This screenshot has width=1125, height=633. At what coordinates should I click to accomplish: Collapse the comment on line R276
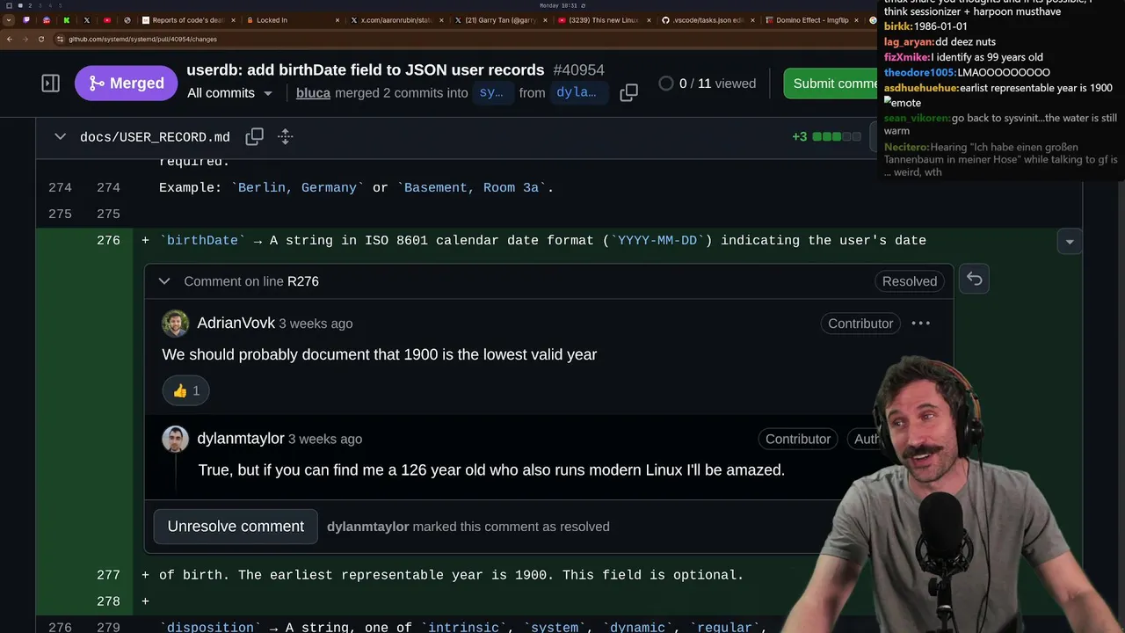(x=164, y=281)
